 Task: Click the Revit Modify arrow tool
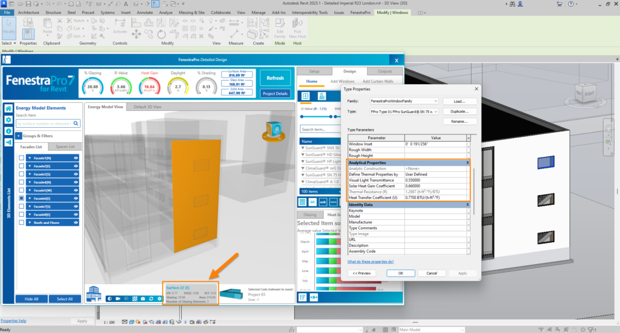[x=8, y=27]
